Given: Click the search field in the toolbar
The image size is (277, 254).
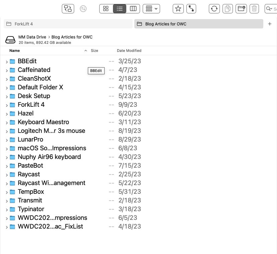Looking at the screenshot, I should pos(271,9).
